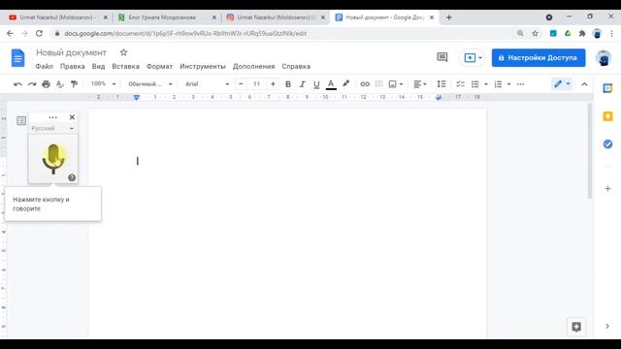This screenshot has width=621, height=349.
Task: Open the text alignment dropdown
Action: tap(420, 84)
